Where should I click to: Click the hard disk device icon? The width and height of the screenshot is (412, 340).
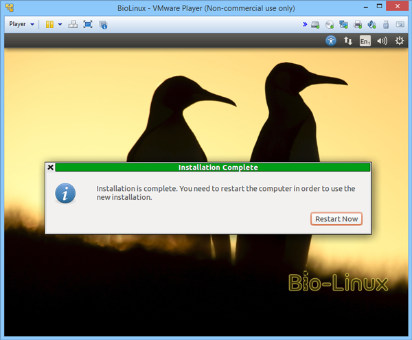pos(315,25)
